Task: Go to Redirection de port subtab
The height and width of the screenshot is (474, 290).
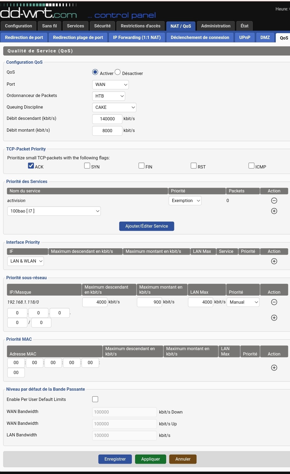Action: 24,38
